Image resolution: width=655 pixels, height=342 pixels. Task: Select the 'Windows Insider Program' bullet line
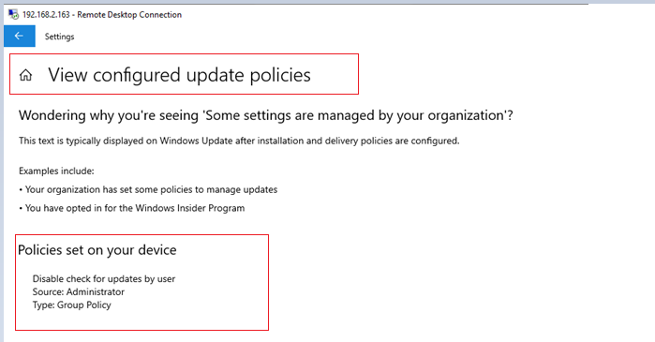pos(132,208)
